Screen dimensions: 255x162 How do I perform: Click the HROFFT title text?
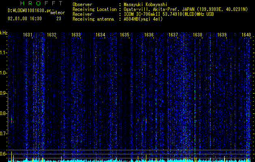pos(41,3)
